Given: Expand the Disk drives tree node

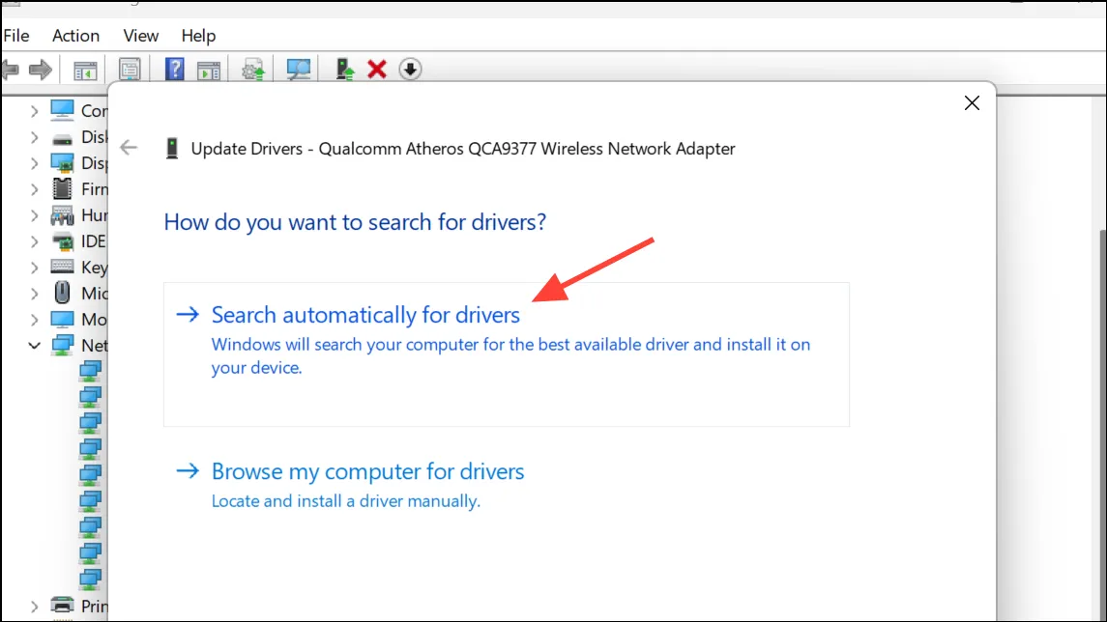Looking at the screenshot, I should coord(34,137).
